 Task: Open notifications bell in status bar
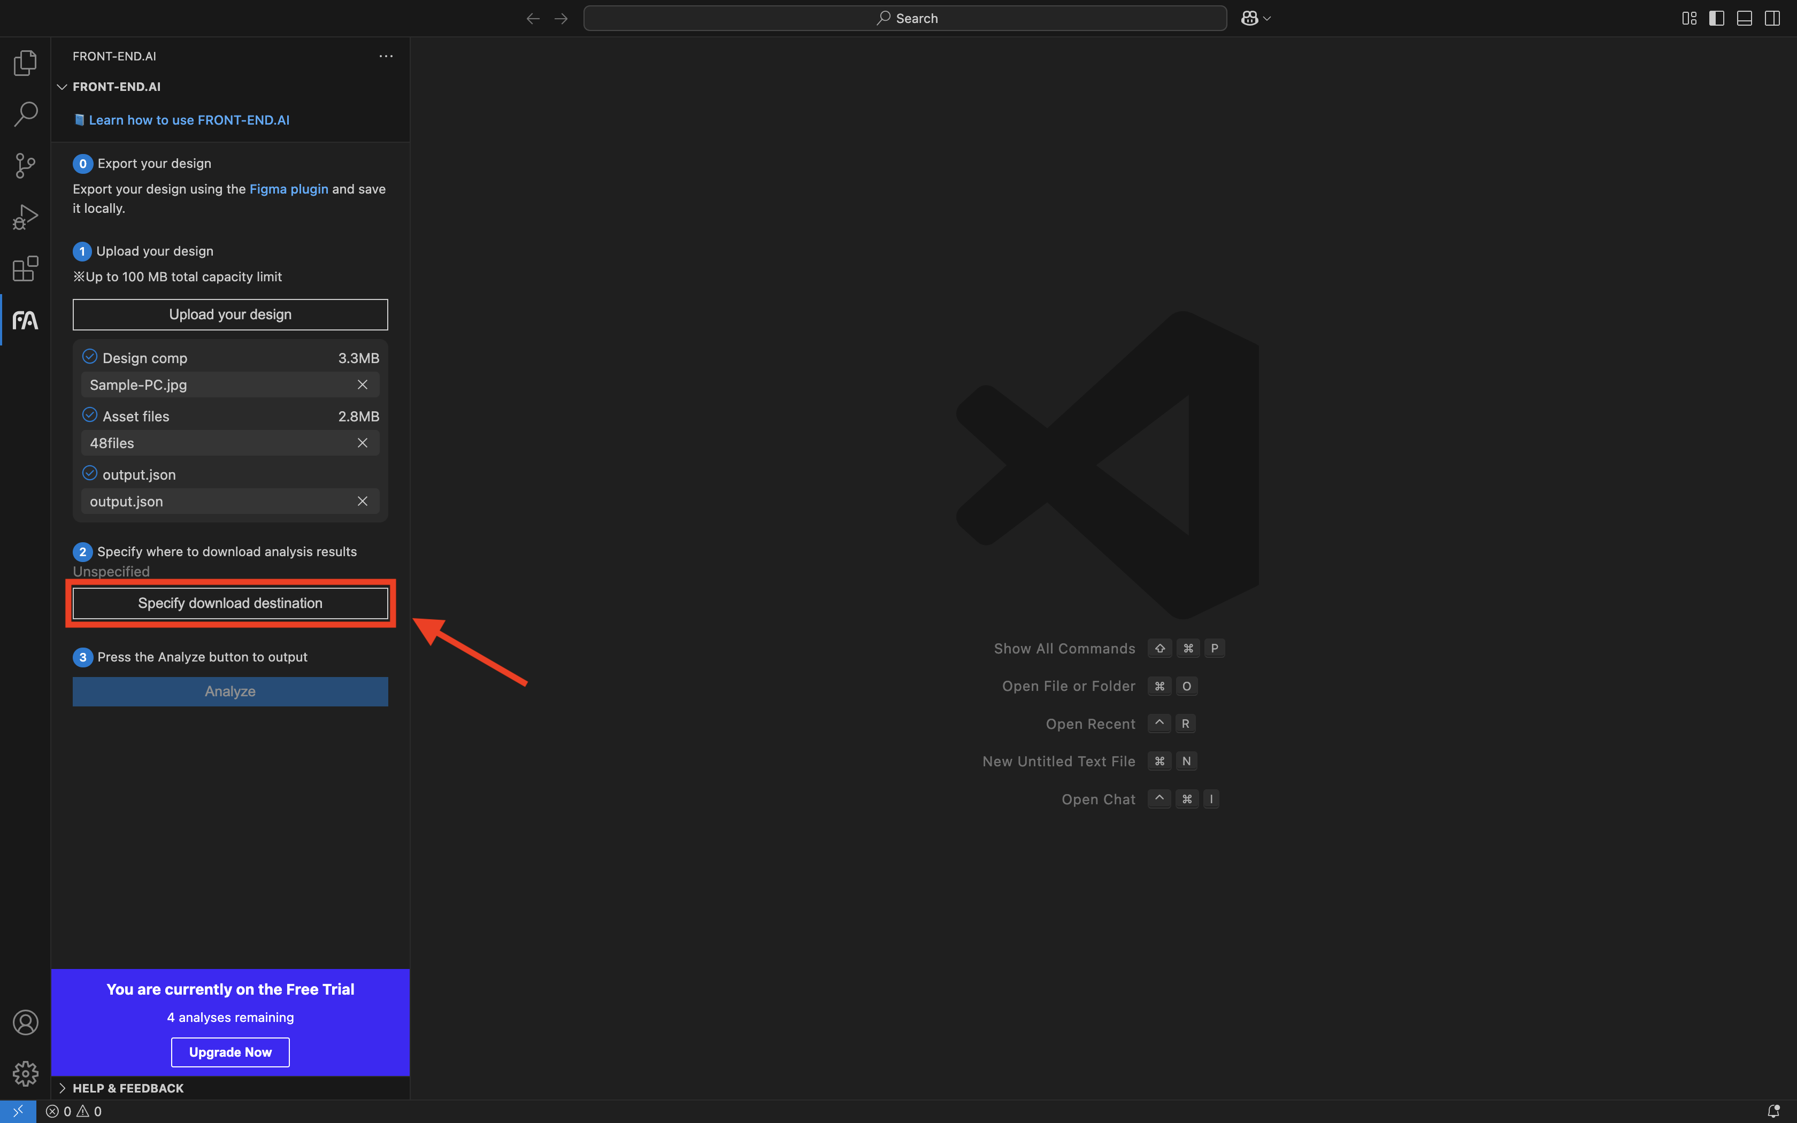[1773, 1112]
